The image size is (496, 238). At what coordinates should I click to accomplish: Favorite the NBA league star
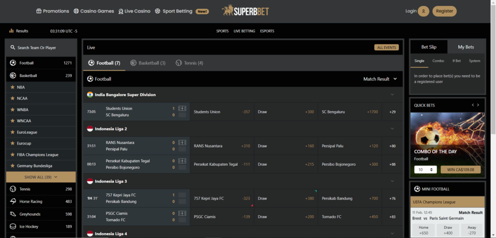point(13,87)
